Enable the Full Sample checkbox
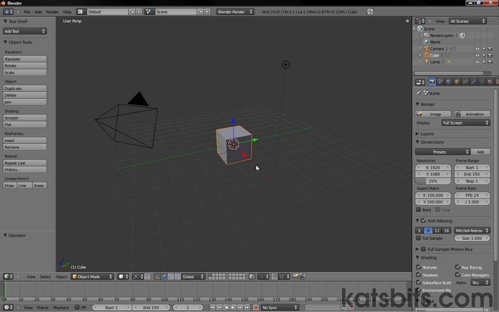Screen dimensions: 499x312 (x=419, y=238)
